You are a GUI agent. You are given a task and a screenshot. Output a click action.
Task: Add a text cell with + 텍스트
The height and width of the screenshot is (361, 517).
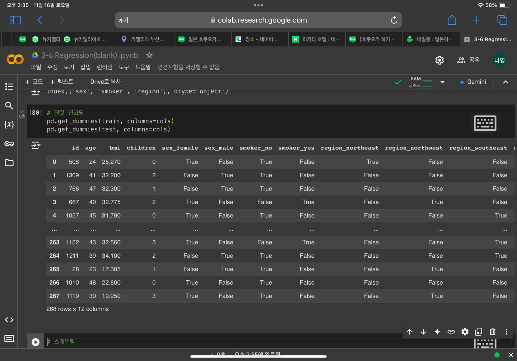(62, 82)
